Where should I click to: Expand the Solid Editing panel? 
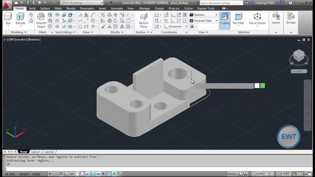click(x=65, y=32)
